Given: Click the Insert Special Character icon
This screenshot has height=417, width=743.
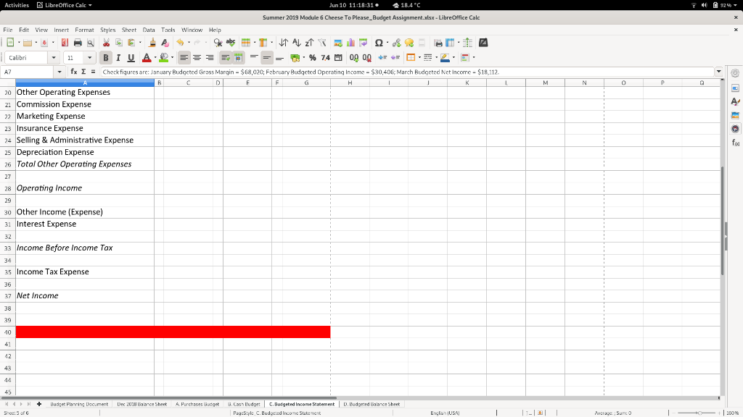Looking at the screenshot, I should coord(378,43).
